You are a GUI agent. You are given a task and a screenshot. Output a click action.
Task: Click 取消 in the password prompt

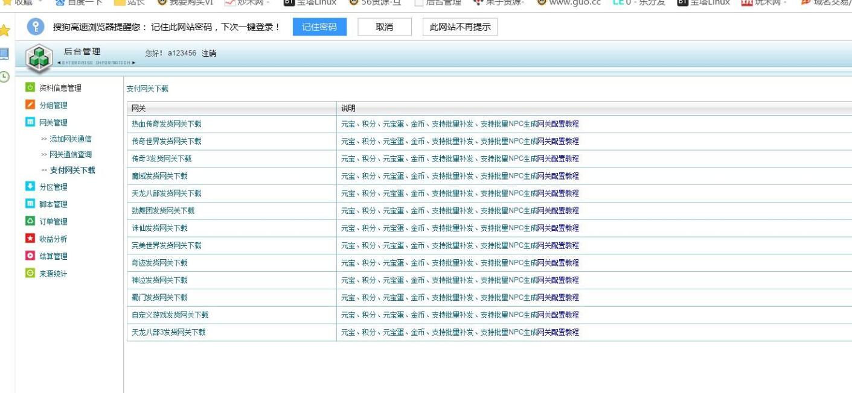(384, 27)
